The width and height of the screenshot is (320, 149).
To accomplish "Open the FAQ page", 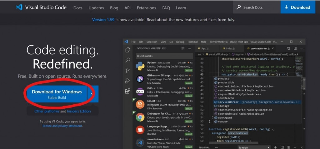I will (166, 8).
